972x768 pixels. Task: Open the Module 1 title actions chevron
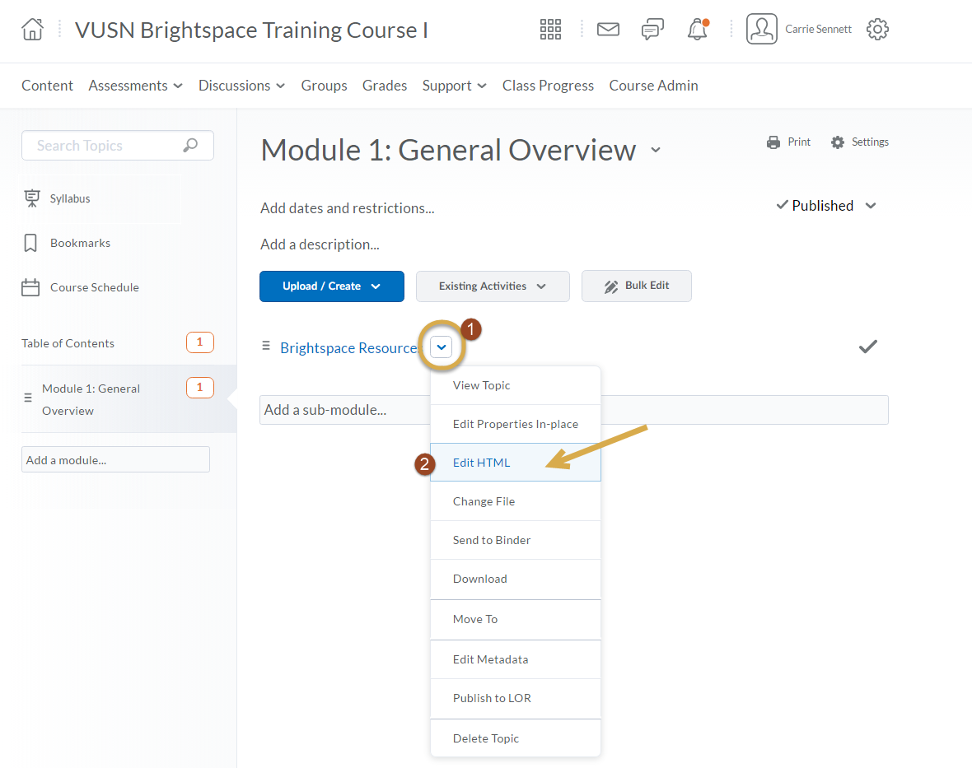pyautogui.click(x=656, y=151)
